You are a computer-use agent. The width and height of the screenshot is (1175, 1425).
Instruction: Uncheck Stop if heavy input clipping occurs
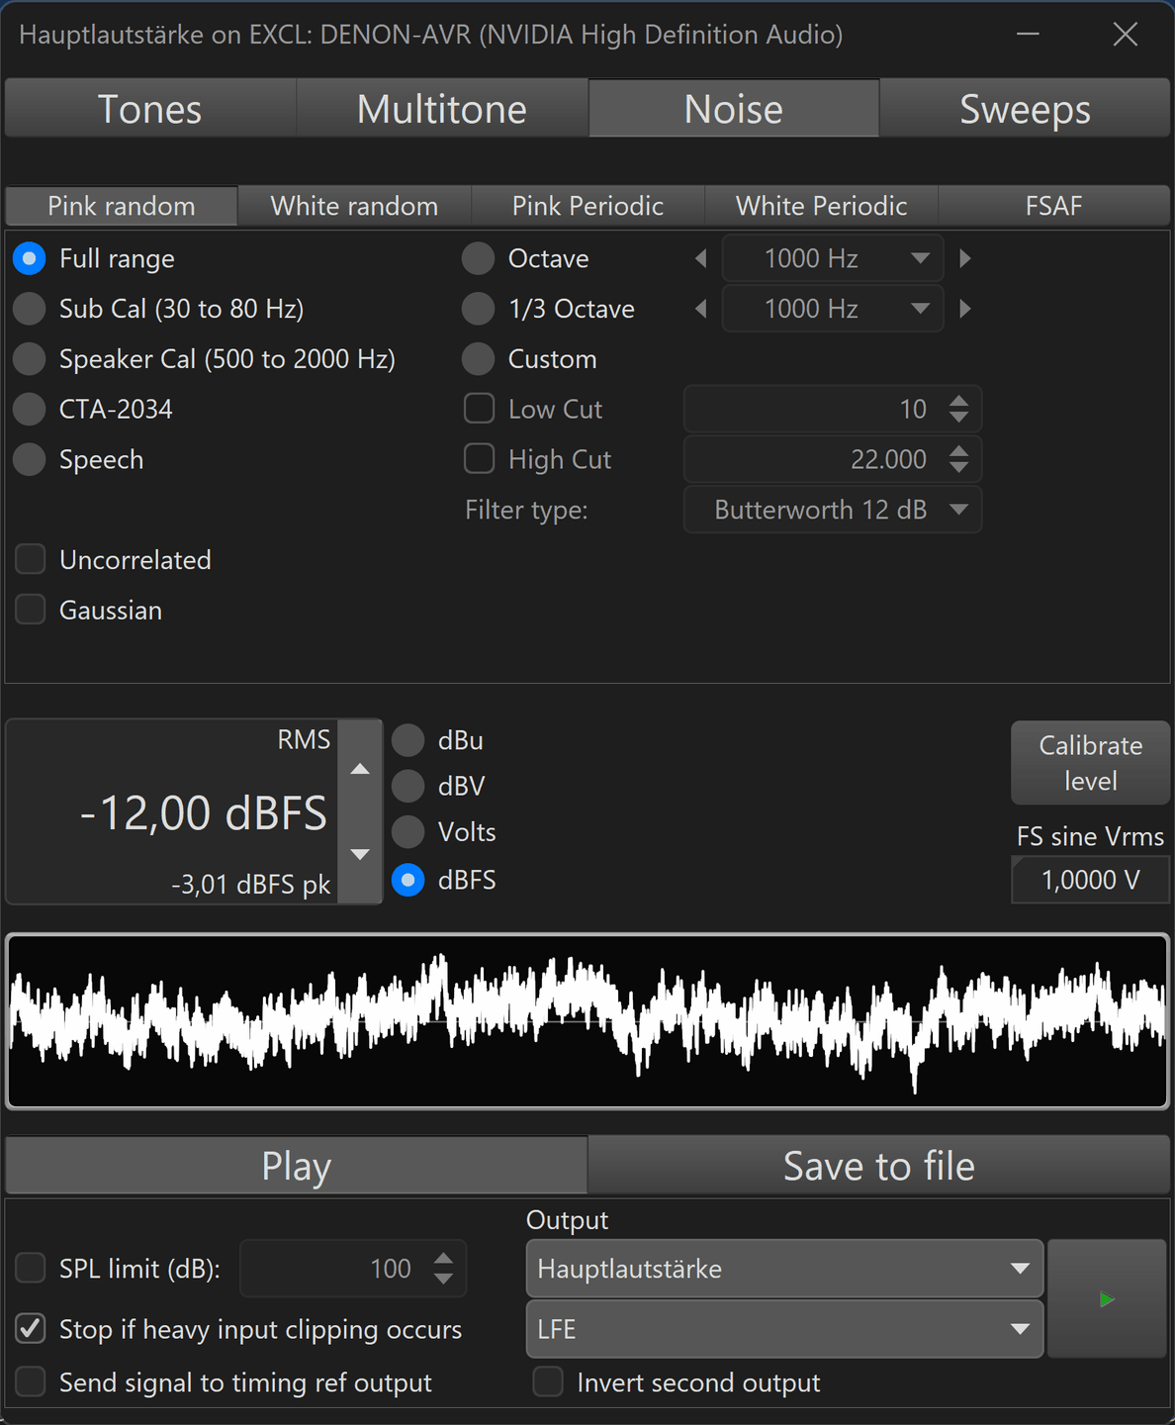31,1329
